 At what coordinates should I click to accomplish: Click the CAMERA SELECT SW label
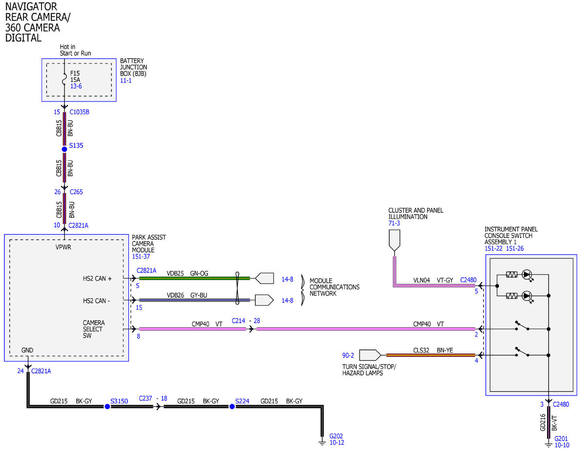tap(94, 329)
